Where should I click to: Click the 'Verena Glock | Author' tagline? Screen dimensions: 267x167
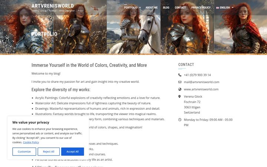pyautogui.click(x=57, y=10)
